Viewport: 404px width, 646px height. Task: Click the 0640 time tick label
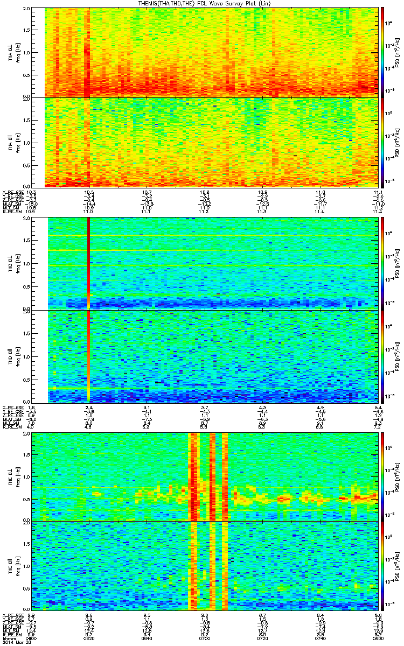[147, 637]
